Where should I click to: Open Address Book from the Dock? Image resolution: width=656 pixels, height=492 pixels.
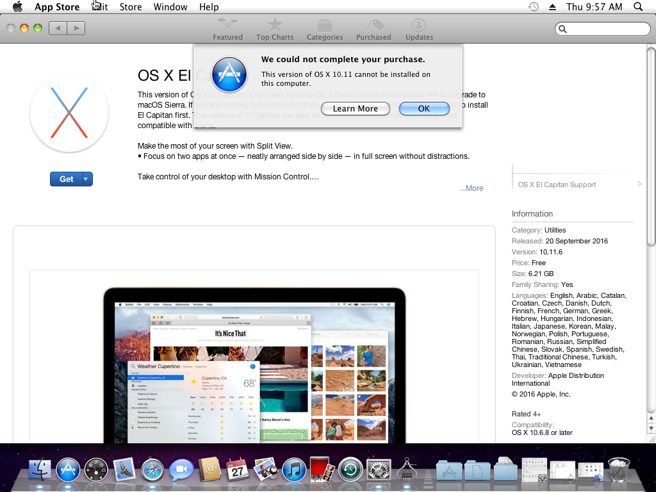[209, 470]
